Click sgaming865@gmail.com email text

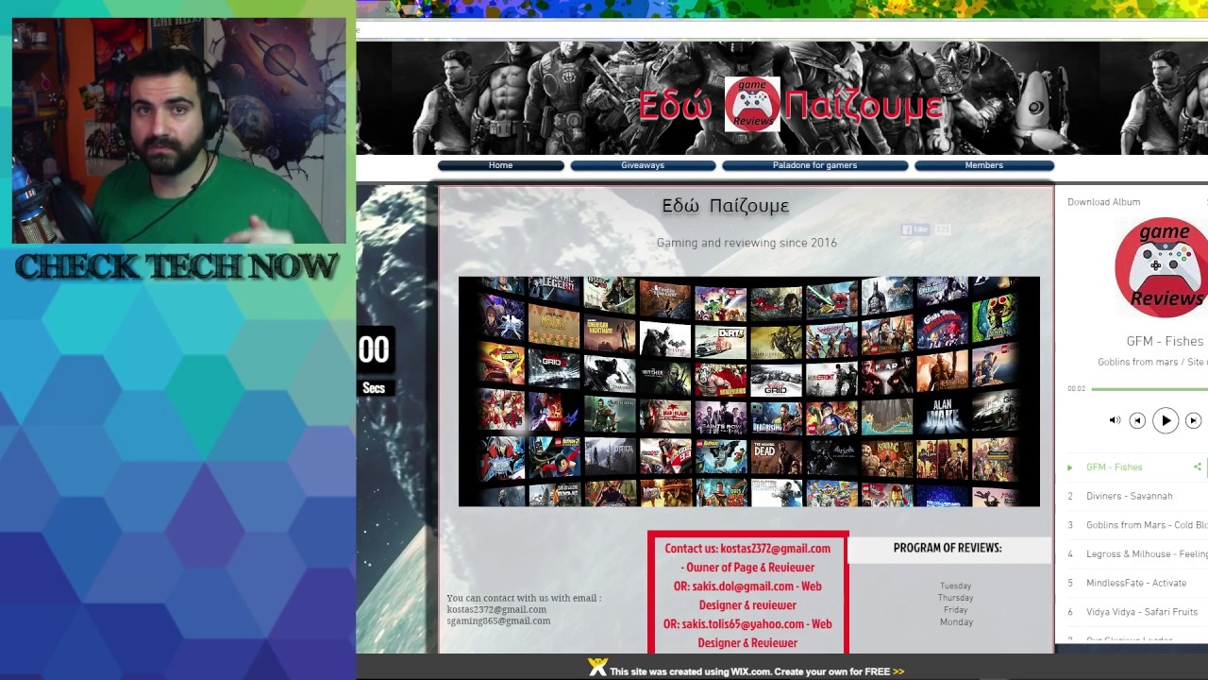498,620
